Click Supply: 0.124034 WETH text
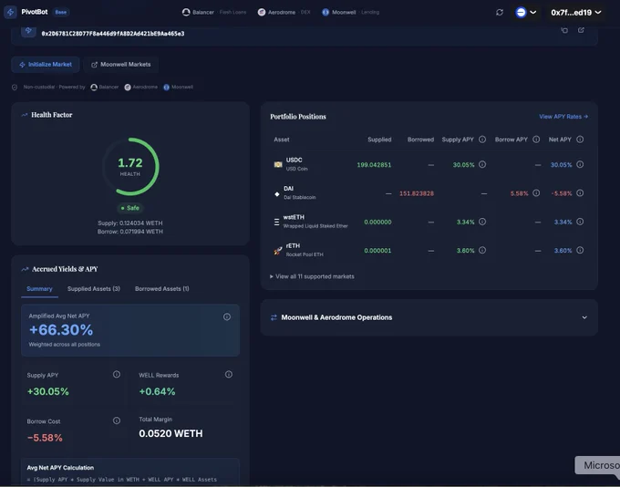 pyautogui.click(x=130, y=223)
